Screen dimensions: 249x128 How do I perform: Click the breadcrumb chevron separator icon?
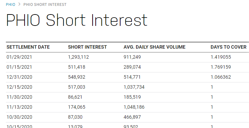click(x=19, y=4)
